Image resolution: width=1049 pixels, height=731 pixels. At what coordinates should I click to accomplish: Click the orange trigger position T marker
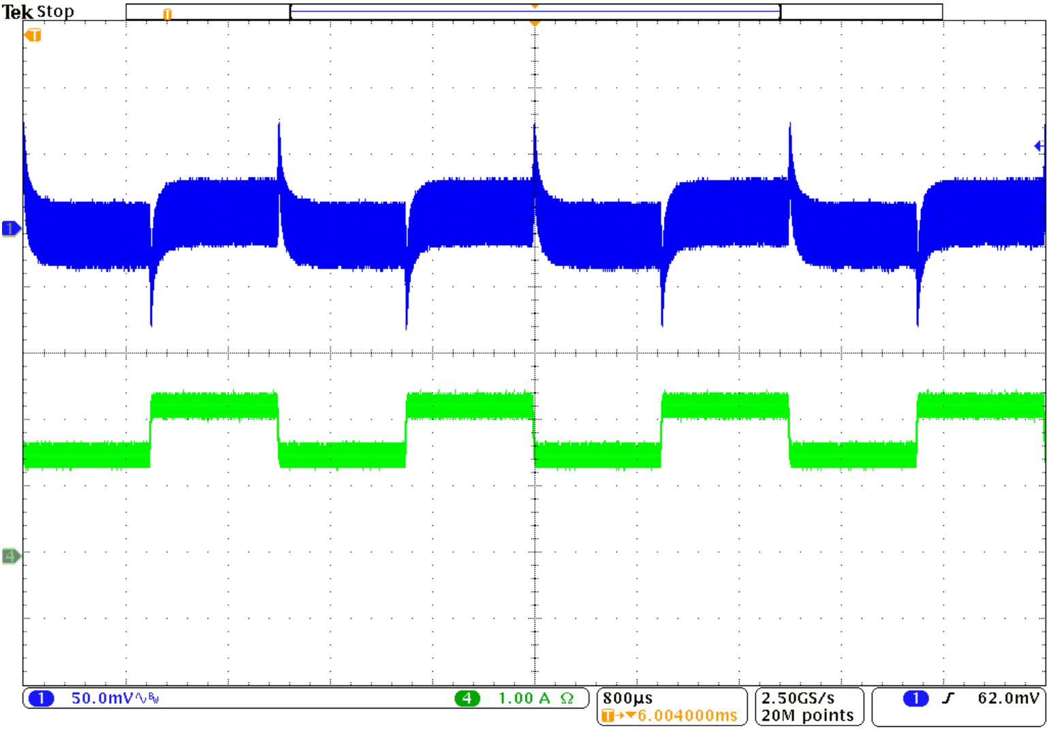(x=33, y=35)
